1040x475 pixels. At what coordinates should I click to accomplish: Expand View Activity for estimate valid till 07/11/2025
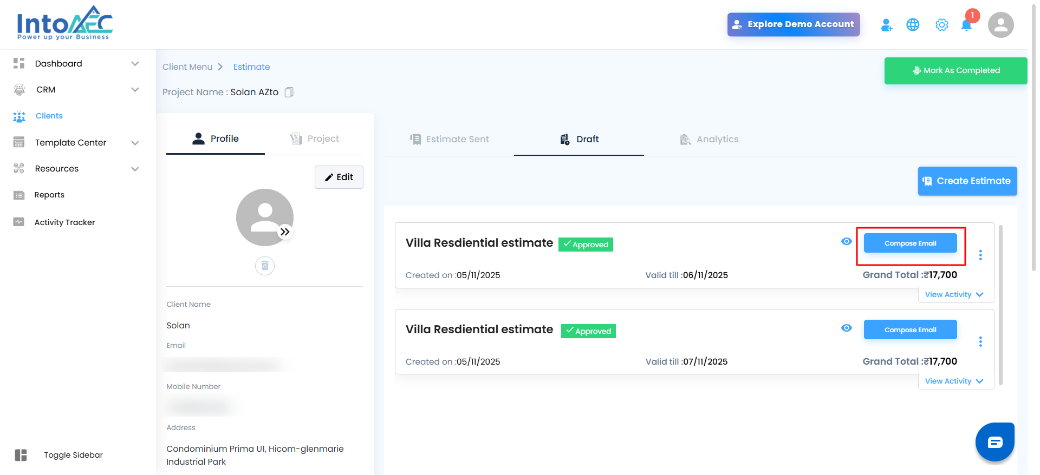954,381
